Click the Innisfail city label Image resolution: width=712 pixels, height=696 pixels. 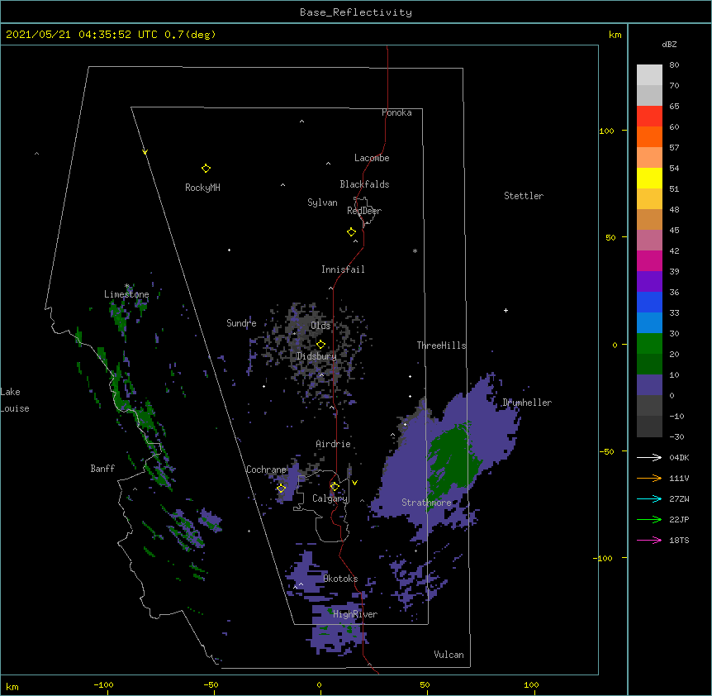[343, 269]
